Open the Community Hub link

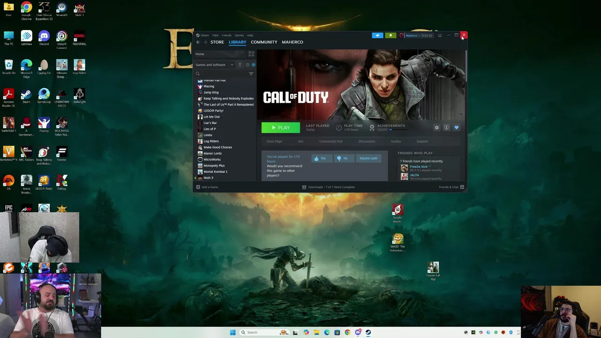331,141
